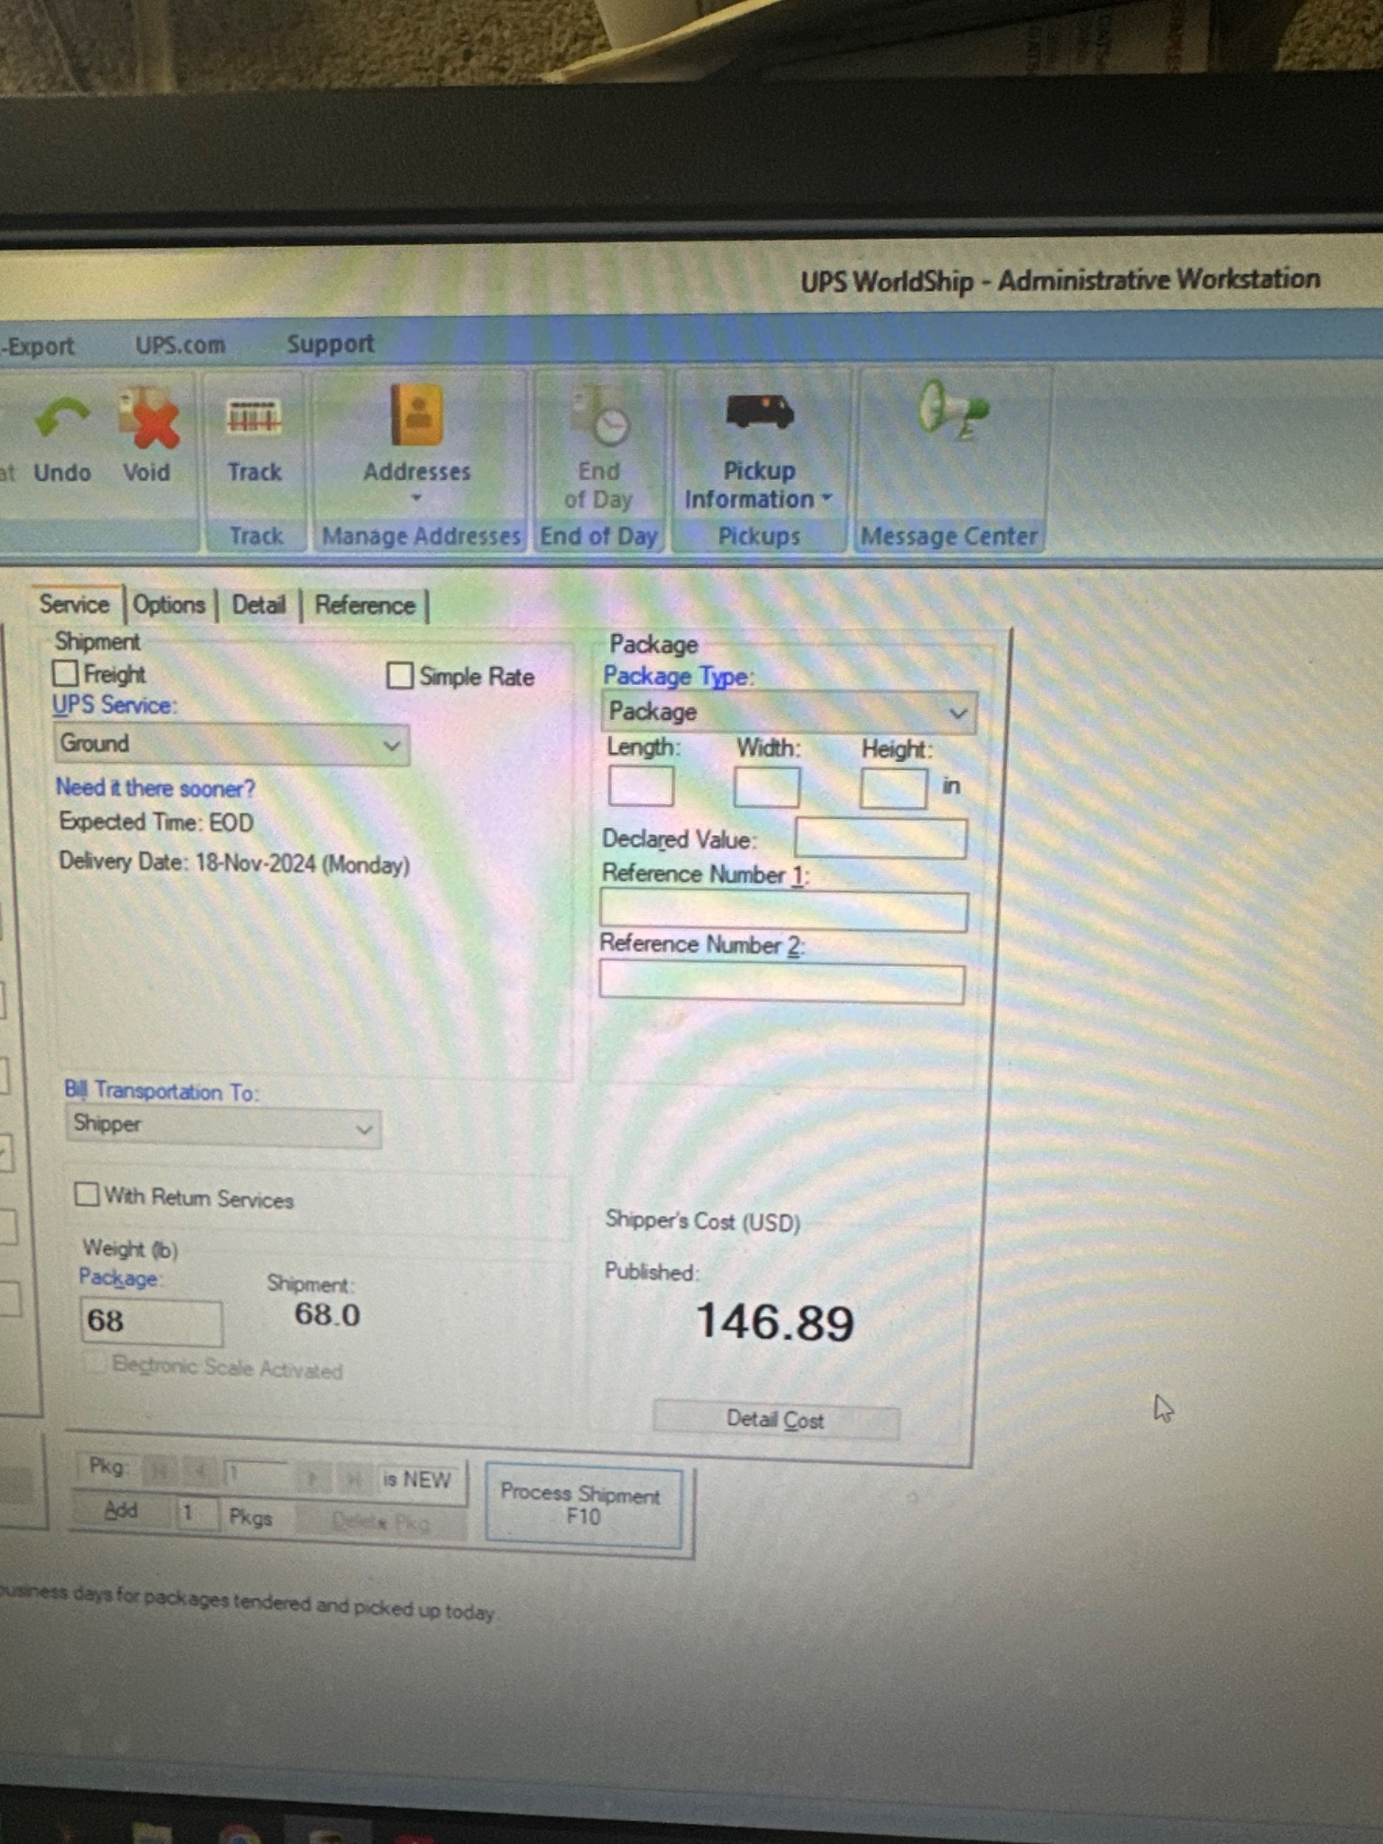The height and width of the screenshot is (1844, 1383).
Task: Click the End of Day icon
Action: coord(600,416)
